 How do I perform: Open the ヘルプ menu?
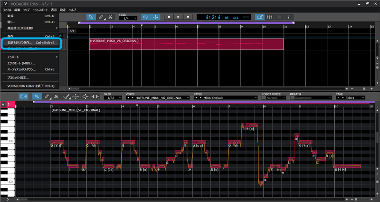click(x=72, y=10)
